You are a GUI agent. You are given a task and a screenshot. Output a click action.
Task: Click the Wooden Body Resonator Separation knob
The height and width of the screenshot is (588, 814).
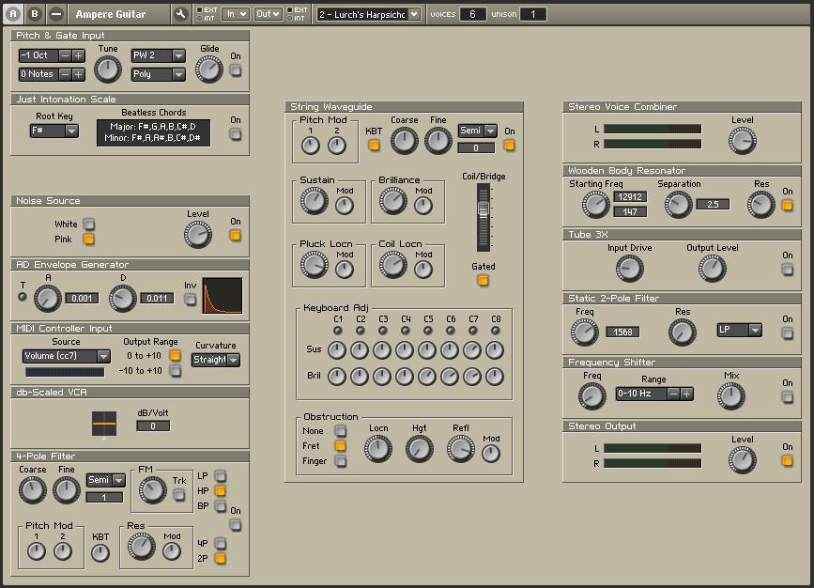click(x=678, y=204)
